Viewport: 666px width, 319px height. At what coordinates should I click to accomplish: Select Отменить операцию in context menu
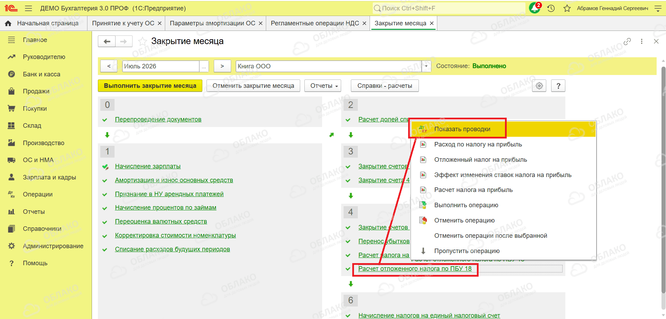[503, 220]
